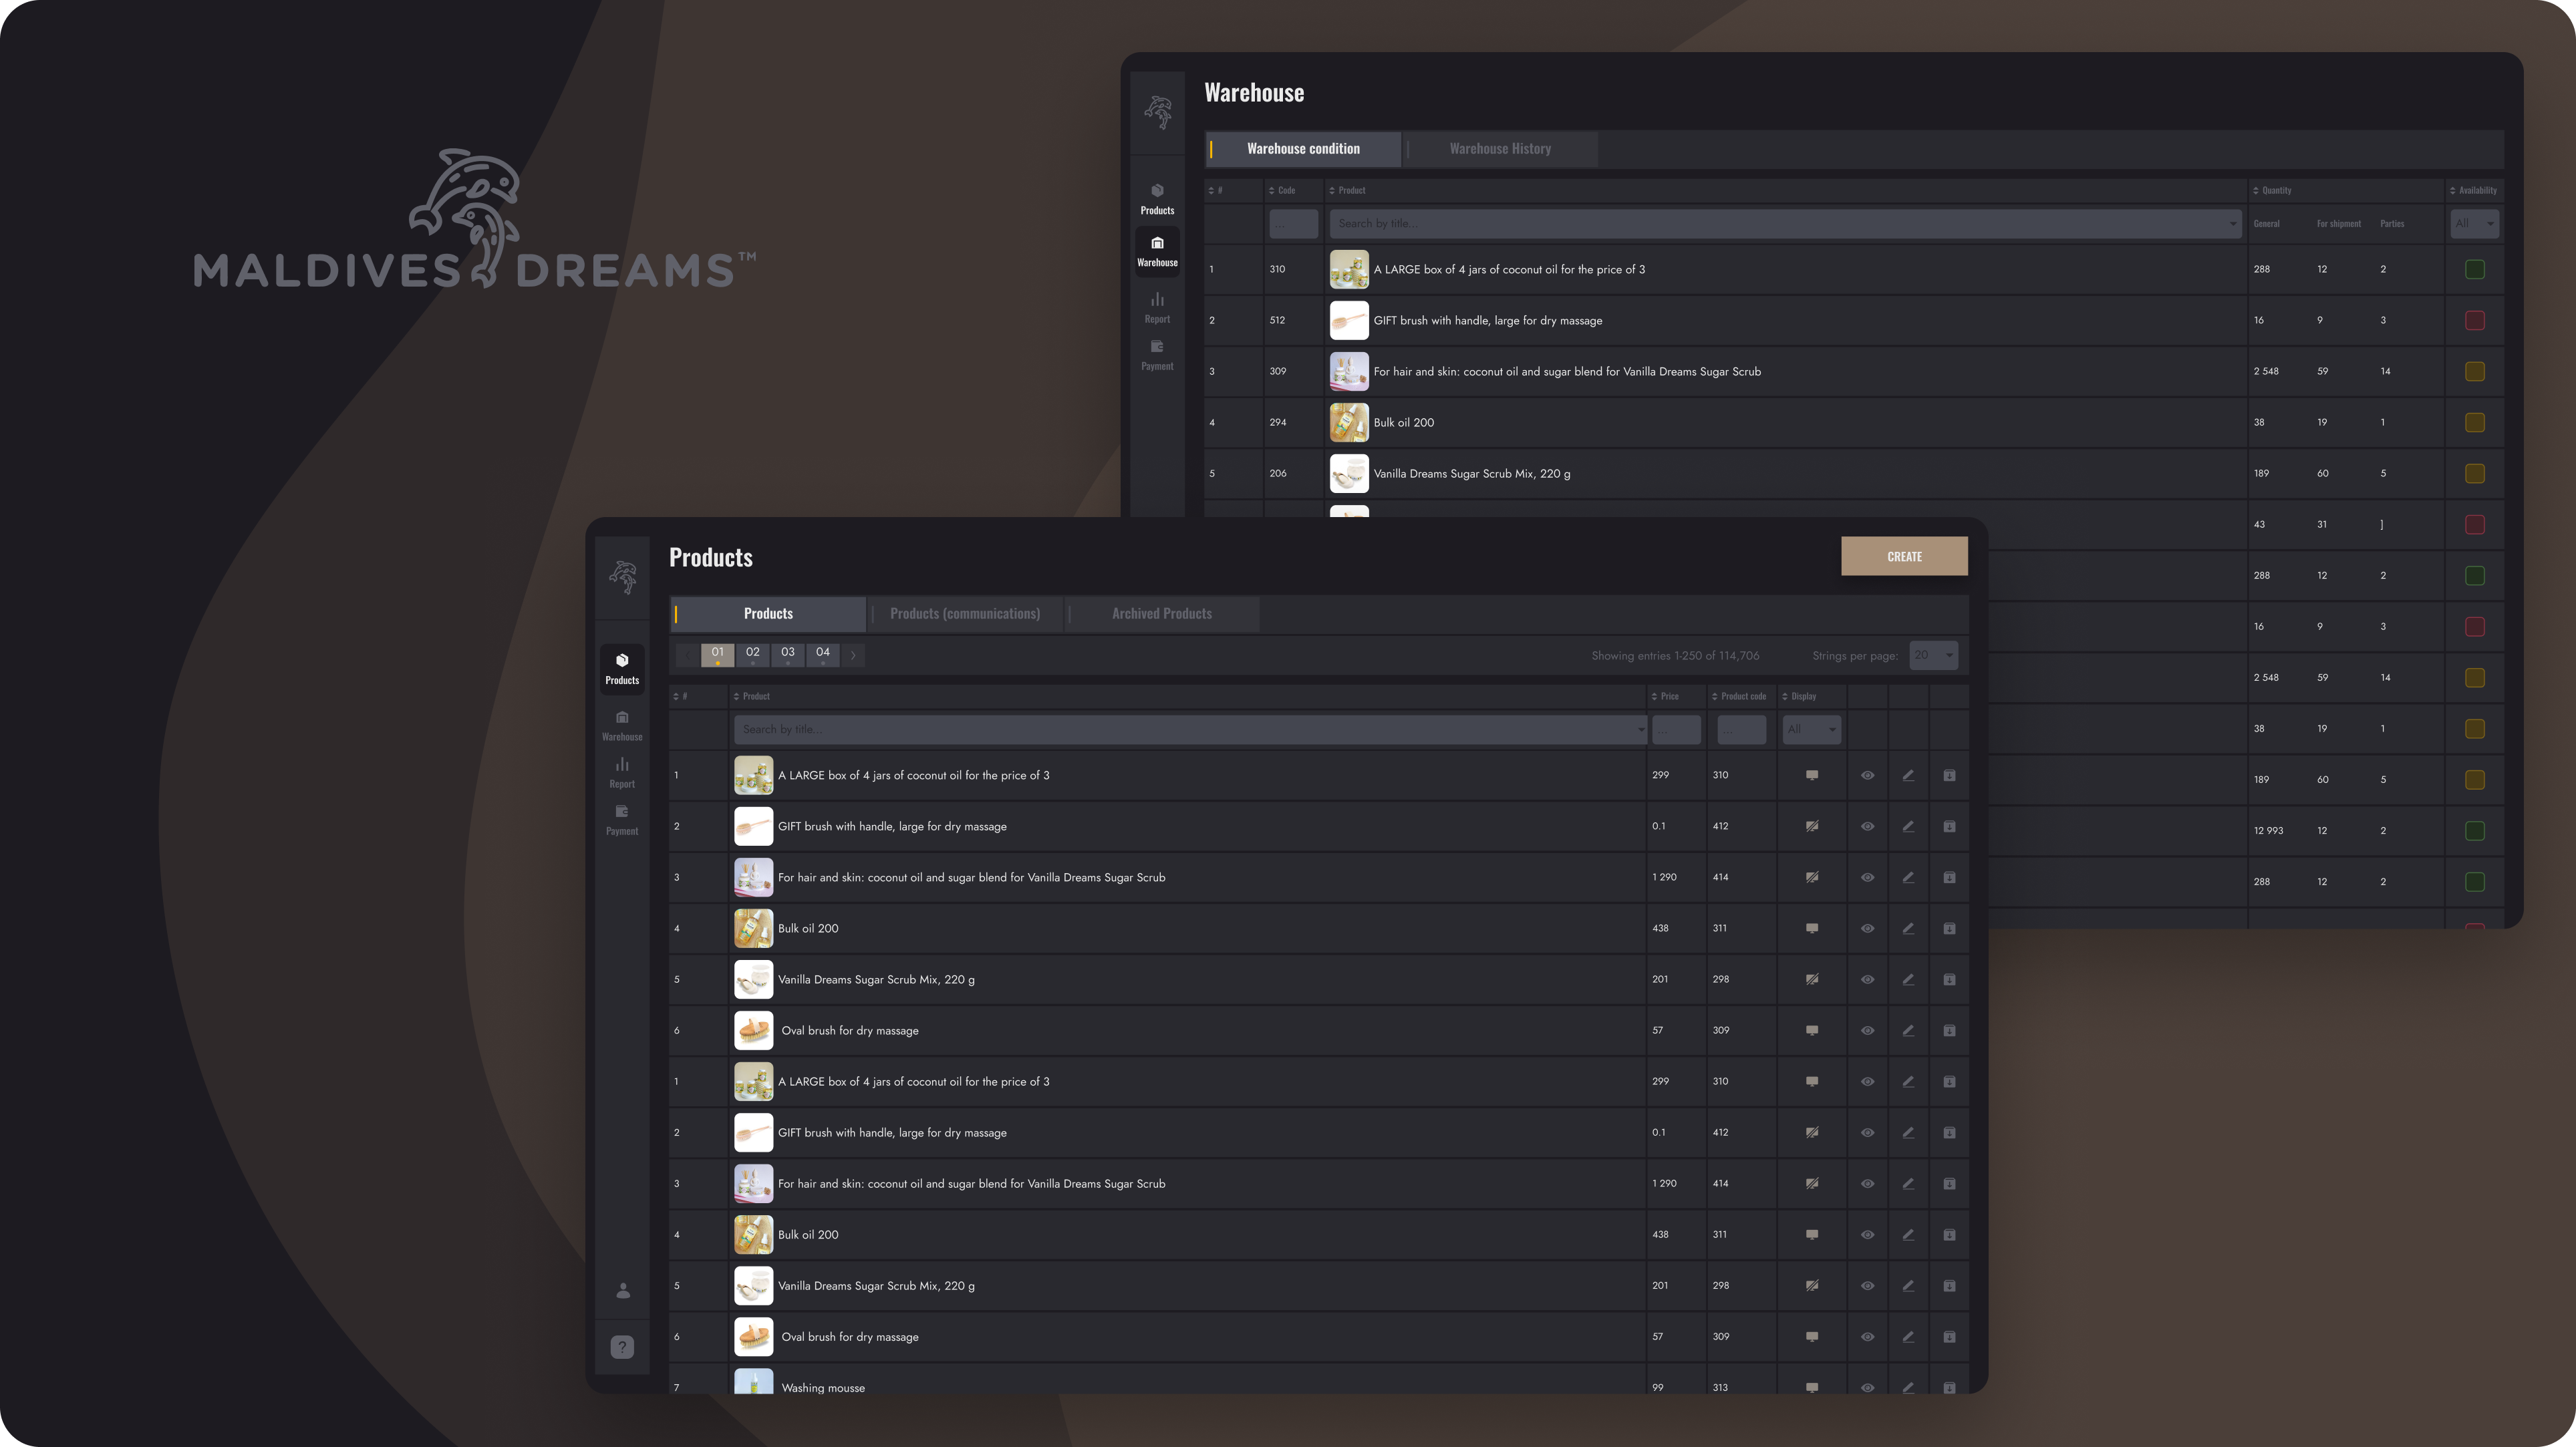Click dolphin logo in Warehouse window sidebar
Image resolution: width=2576 pixels, height=1447 pixels.
(1158, 112)
